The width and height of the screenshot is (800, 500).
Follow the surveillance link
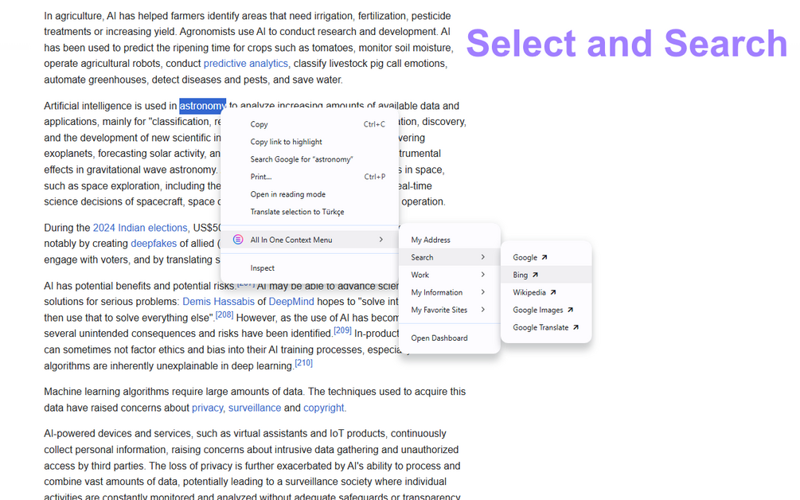255,408
